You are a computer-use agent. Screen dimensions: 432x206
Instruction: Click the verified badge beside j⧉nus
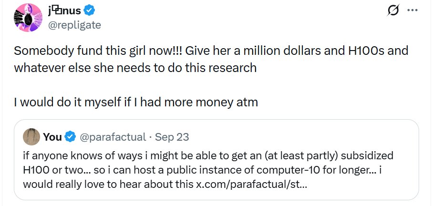click(x=89, y=11)
